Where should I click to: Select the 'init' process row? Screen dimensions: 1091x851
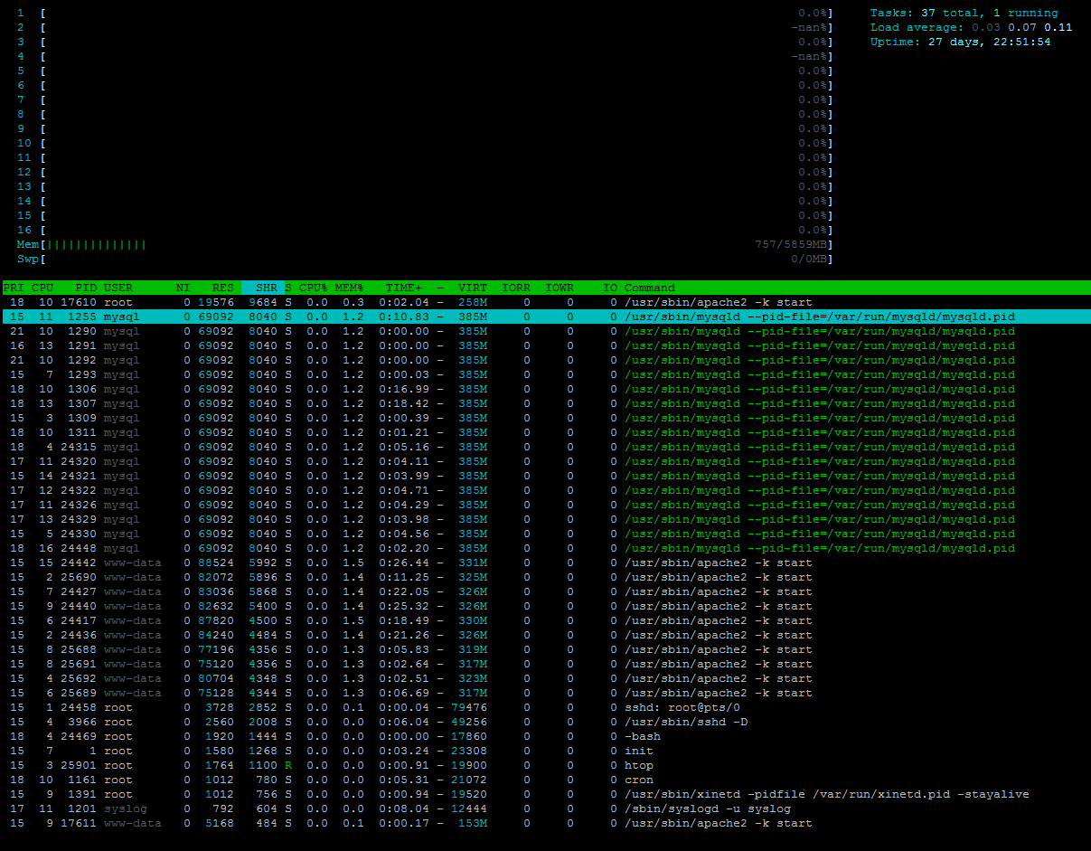coord(545,751)
